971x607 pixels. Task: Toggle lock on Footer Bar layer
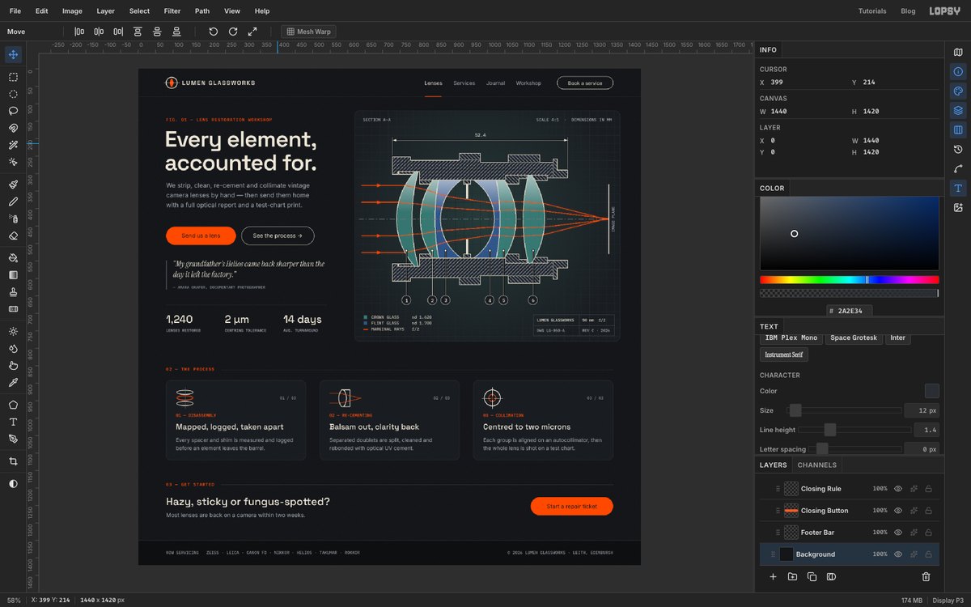tap(928, 533)
